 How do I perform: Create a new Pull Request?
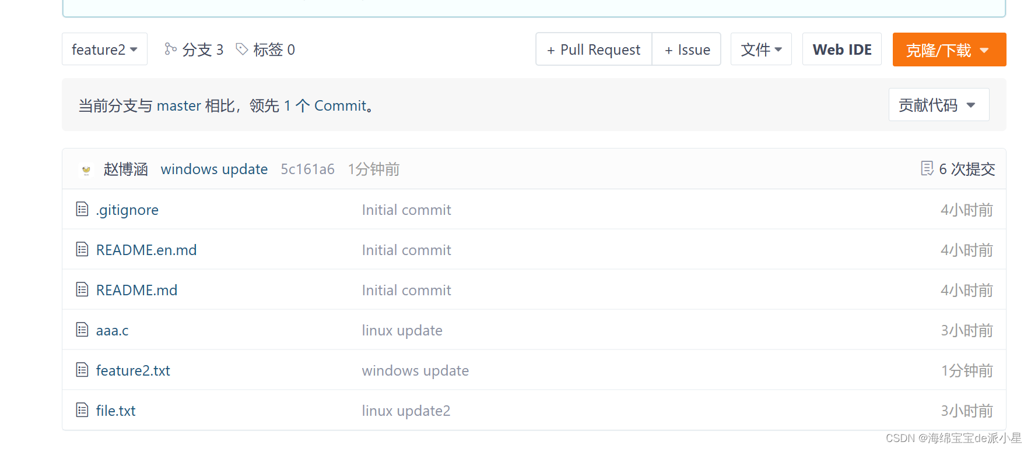(594, 50)
